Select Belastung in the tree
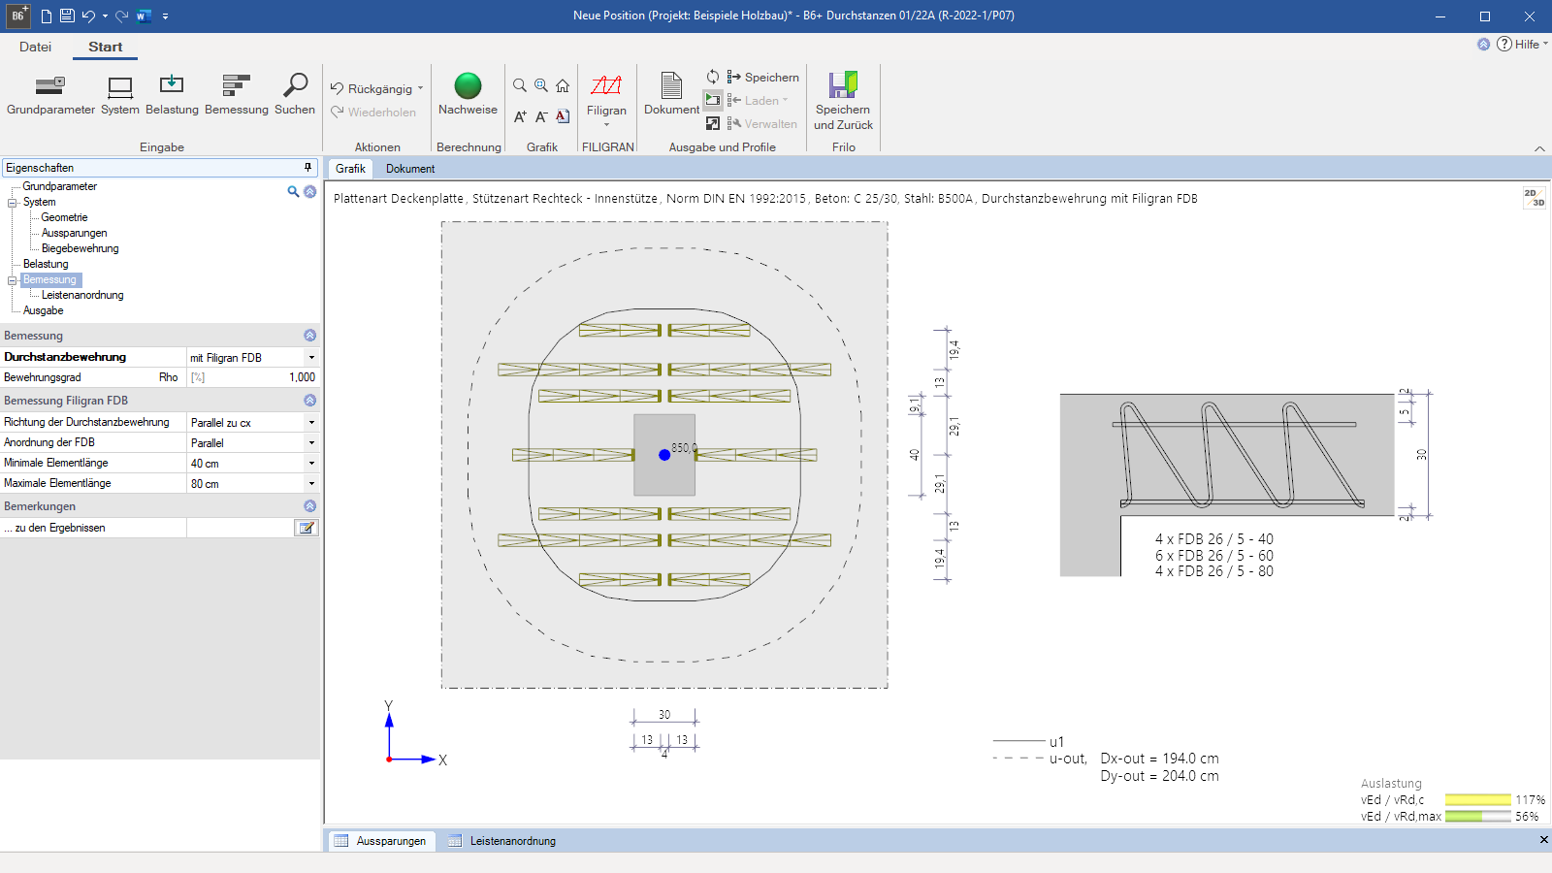 [x=46, y=265]
